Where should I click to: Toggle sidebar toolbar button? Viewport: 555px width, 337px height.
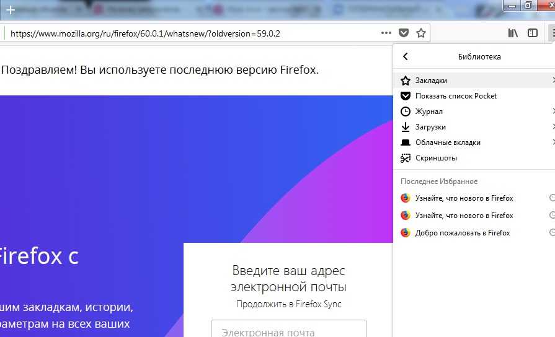pyautogui.click(x=532, y=33)
